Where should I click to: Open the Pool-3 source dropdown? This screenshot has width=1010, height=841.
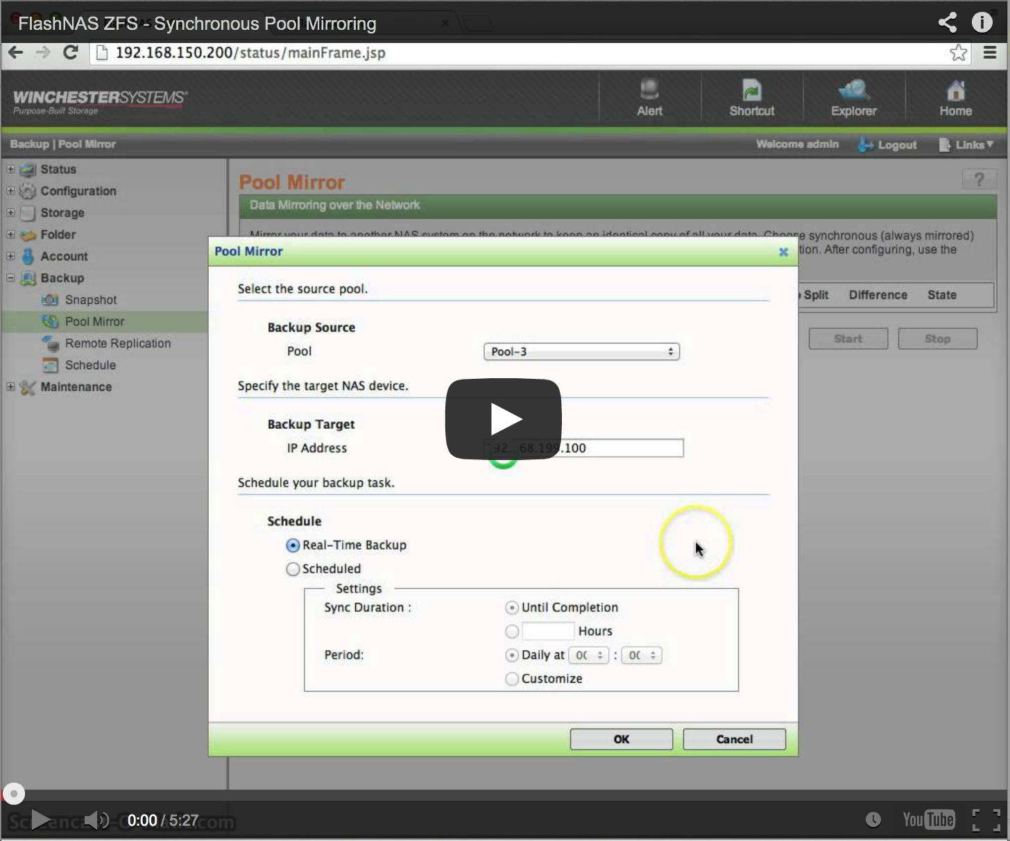click(x=581, y=352)
